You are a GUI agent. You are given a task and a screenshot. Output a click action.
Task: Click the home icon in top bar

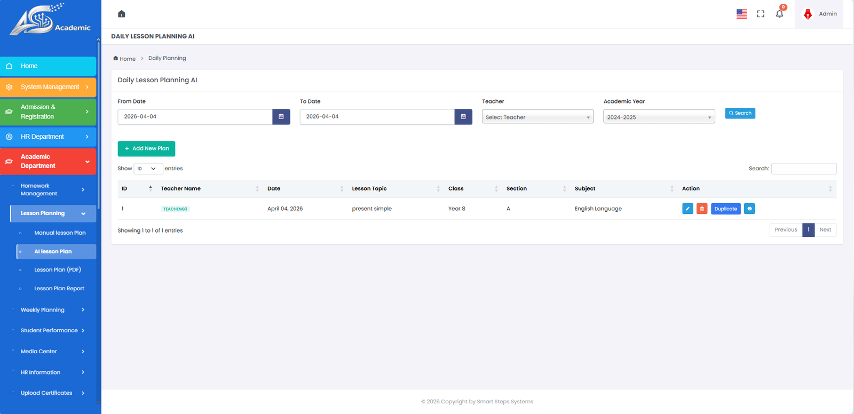(x=121, y=14)
